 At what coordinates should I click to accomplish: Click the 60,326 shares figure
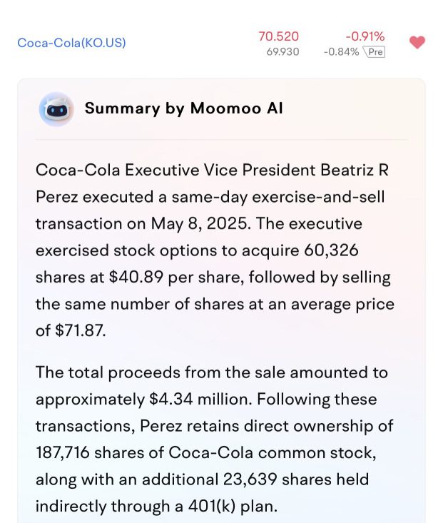point(331,250)
